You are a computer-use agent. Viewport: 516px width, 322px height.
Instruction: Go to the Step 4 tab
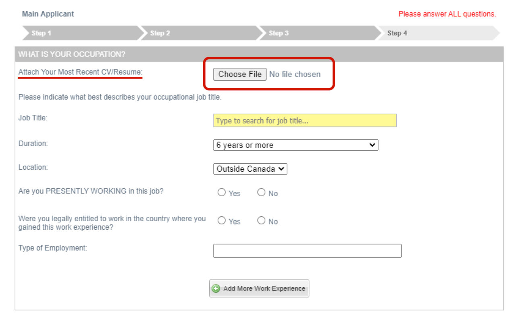coord(397,33)
